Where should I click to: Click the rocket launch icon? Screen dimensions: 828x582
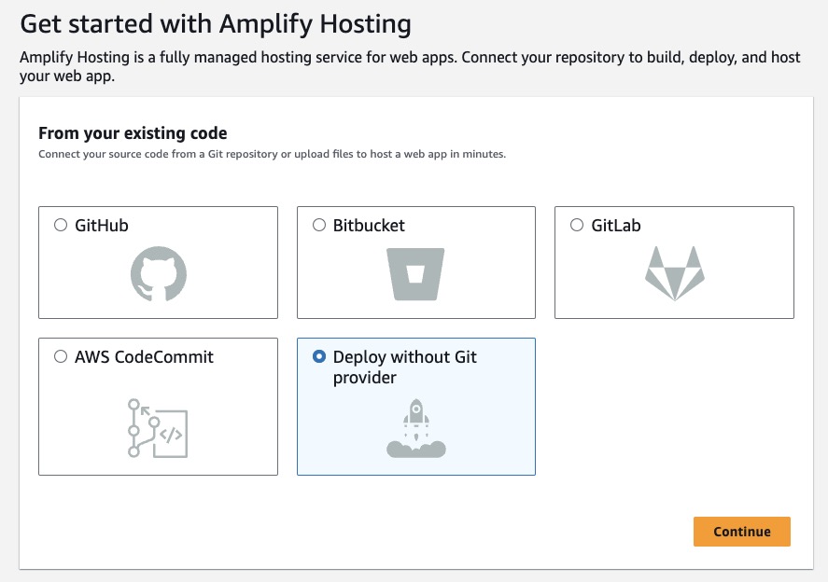(x=416, y=429)
